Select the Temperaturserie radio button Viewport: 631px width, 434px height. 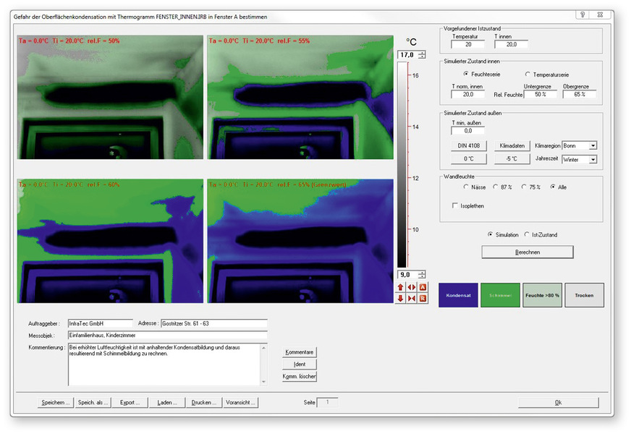click(x=528, y=74)
